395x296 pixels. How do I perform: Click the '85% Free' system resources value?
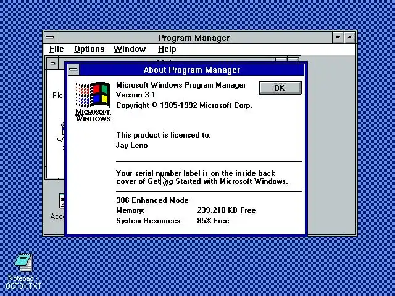(x=213, y=221)
